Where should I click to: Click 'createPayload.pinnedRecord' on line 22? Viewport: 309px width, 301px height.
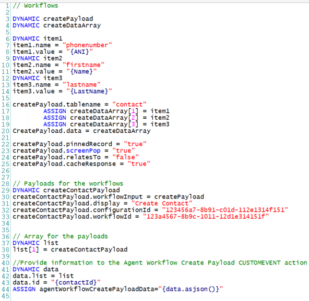coord(62,144)
